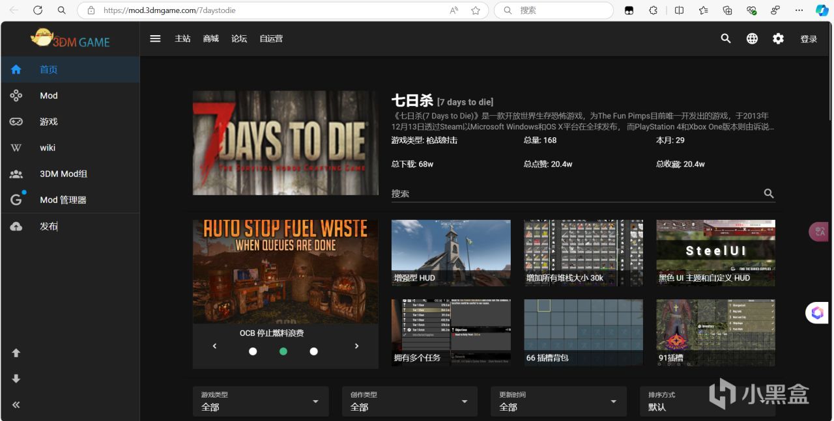Viewport: 834px width, 421px height.
Task: Click the 总点赞: 20.4w stat
Action: point(548,164)
